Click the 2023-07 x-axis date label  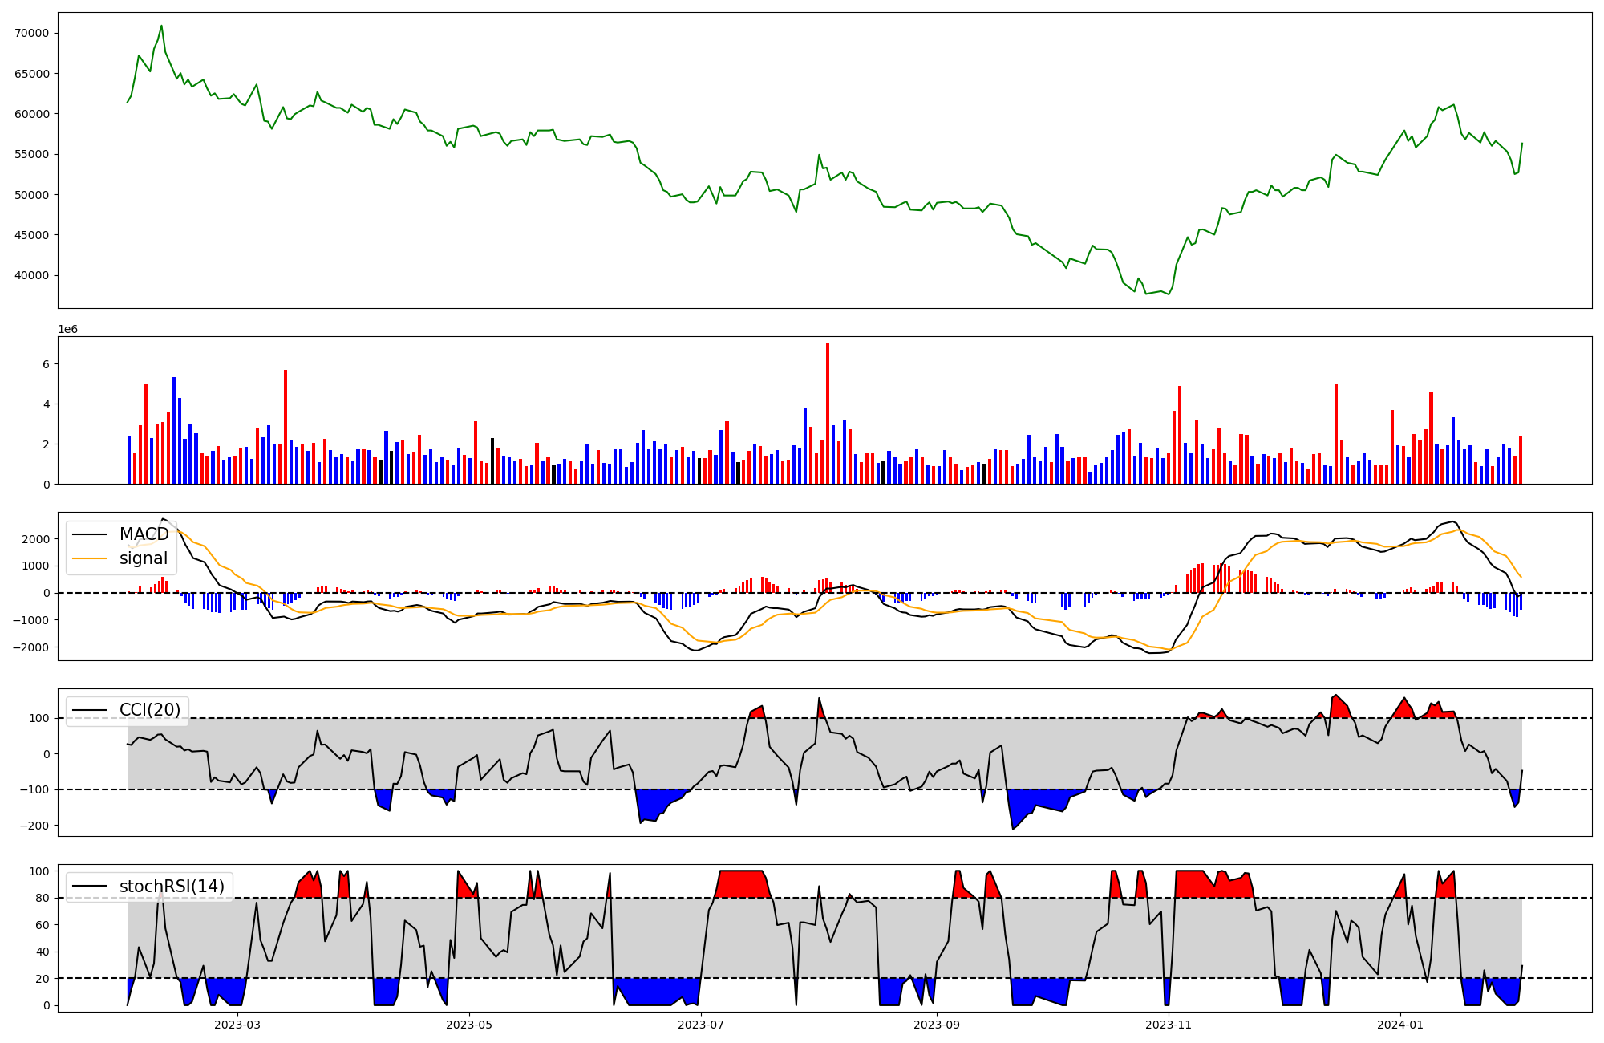pyautogui.click(x=702, y=1025)
